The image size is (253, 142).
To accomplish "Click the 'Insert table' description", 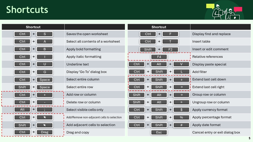I will pyautogui.click(x=201, y=41).
